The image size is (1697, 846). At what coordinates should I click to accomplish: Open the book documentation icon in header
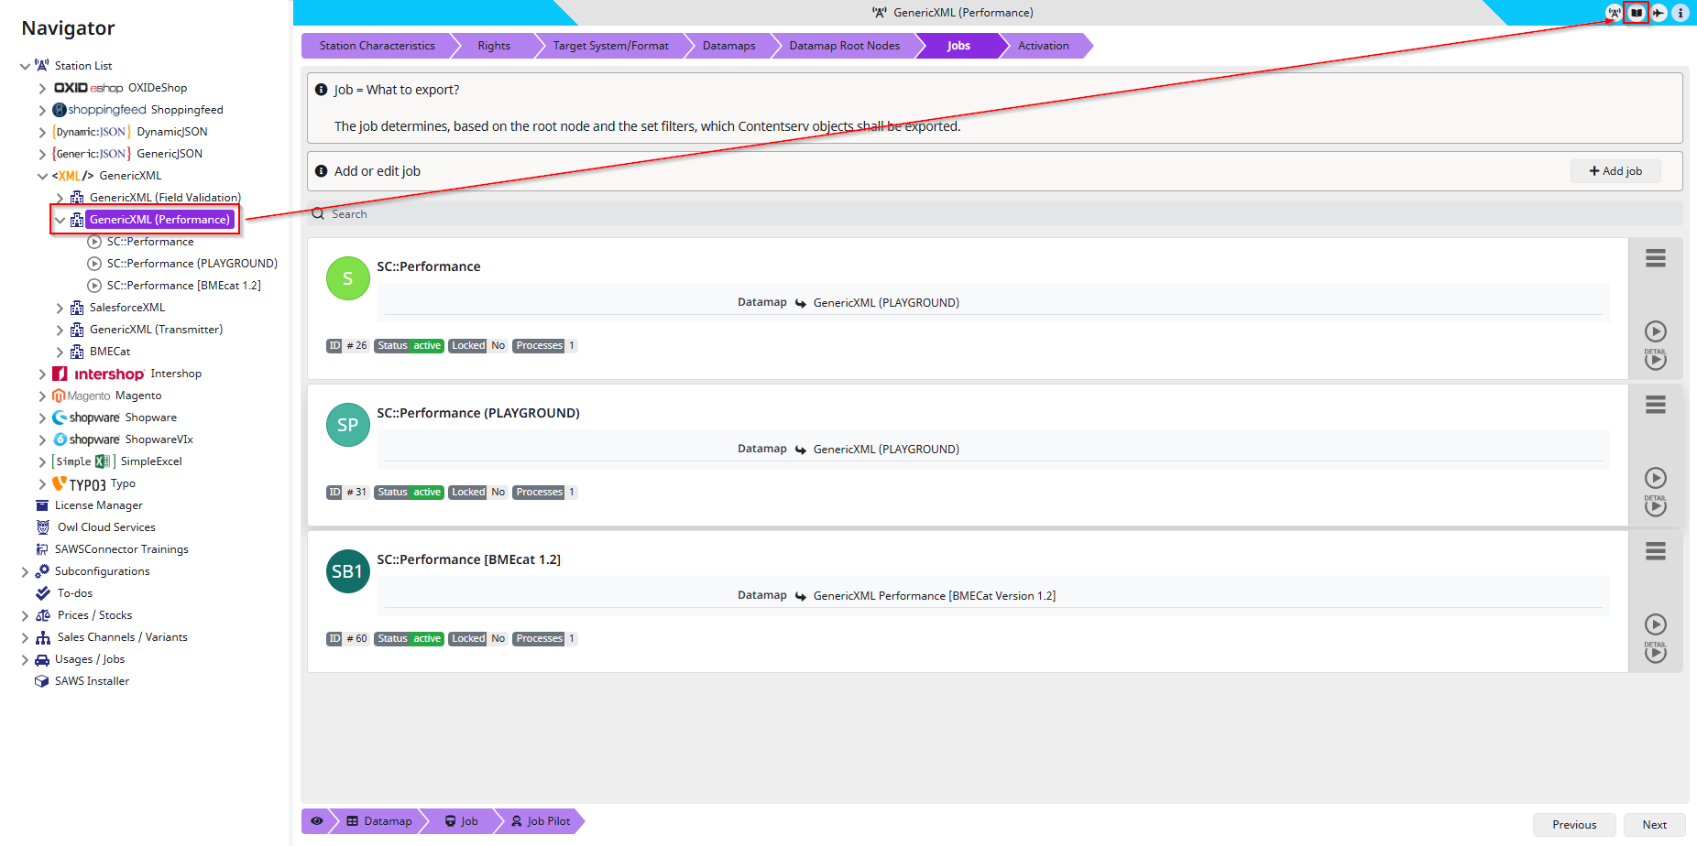(1636, 13)
